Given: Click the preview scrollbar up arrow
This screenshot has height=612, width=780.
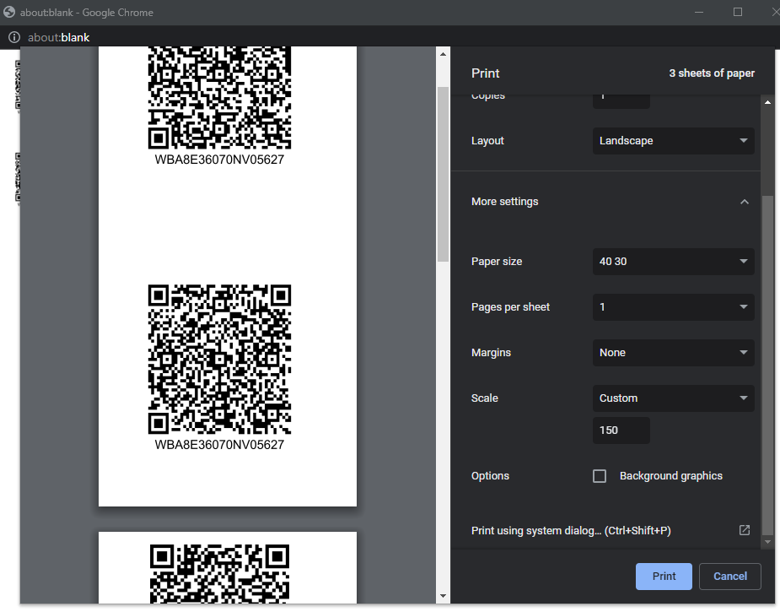Looking at the screenshot, I should tap(443, 54).
